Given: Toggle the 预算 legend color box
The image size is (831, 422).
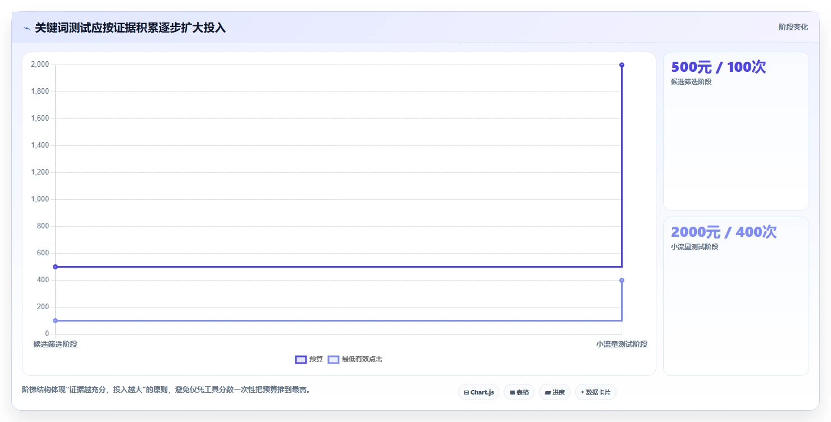Looking at the screenshot, I should 301,359.
